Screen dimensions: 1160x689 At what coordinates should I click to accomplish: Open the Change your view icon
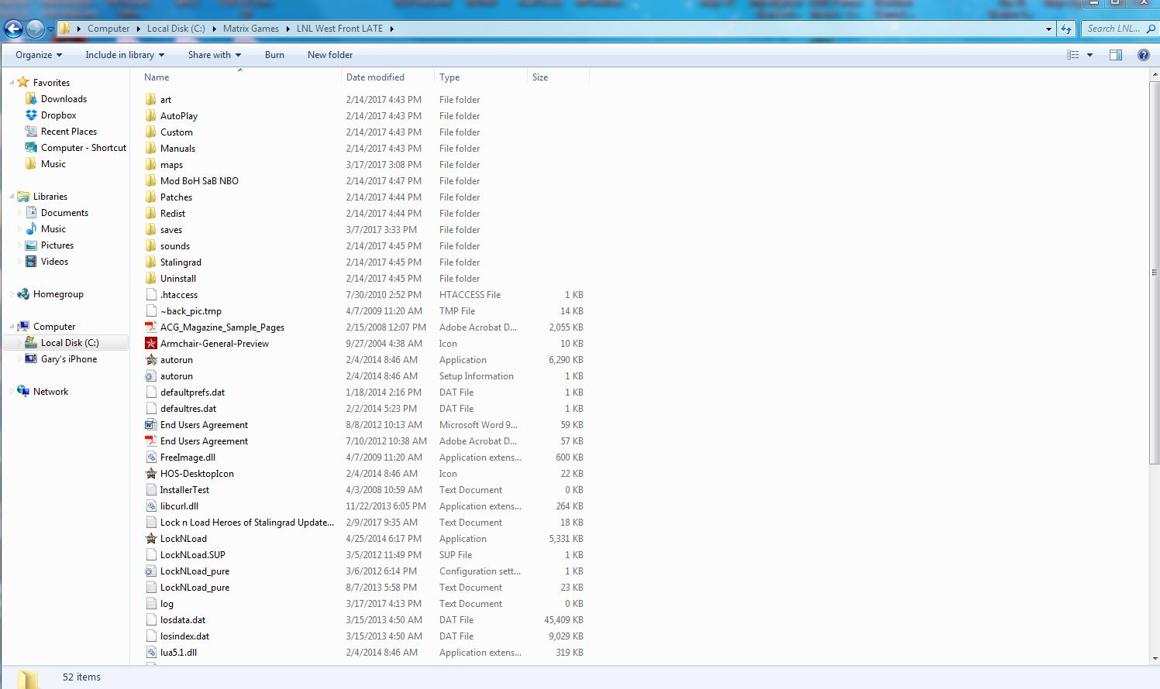(1073, 55)
